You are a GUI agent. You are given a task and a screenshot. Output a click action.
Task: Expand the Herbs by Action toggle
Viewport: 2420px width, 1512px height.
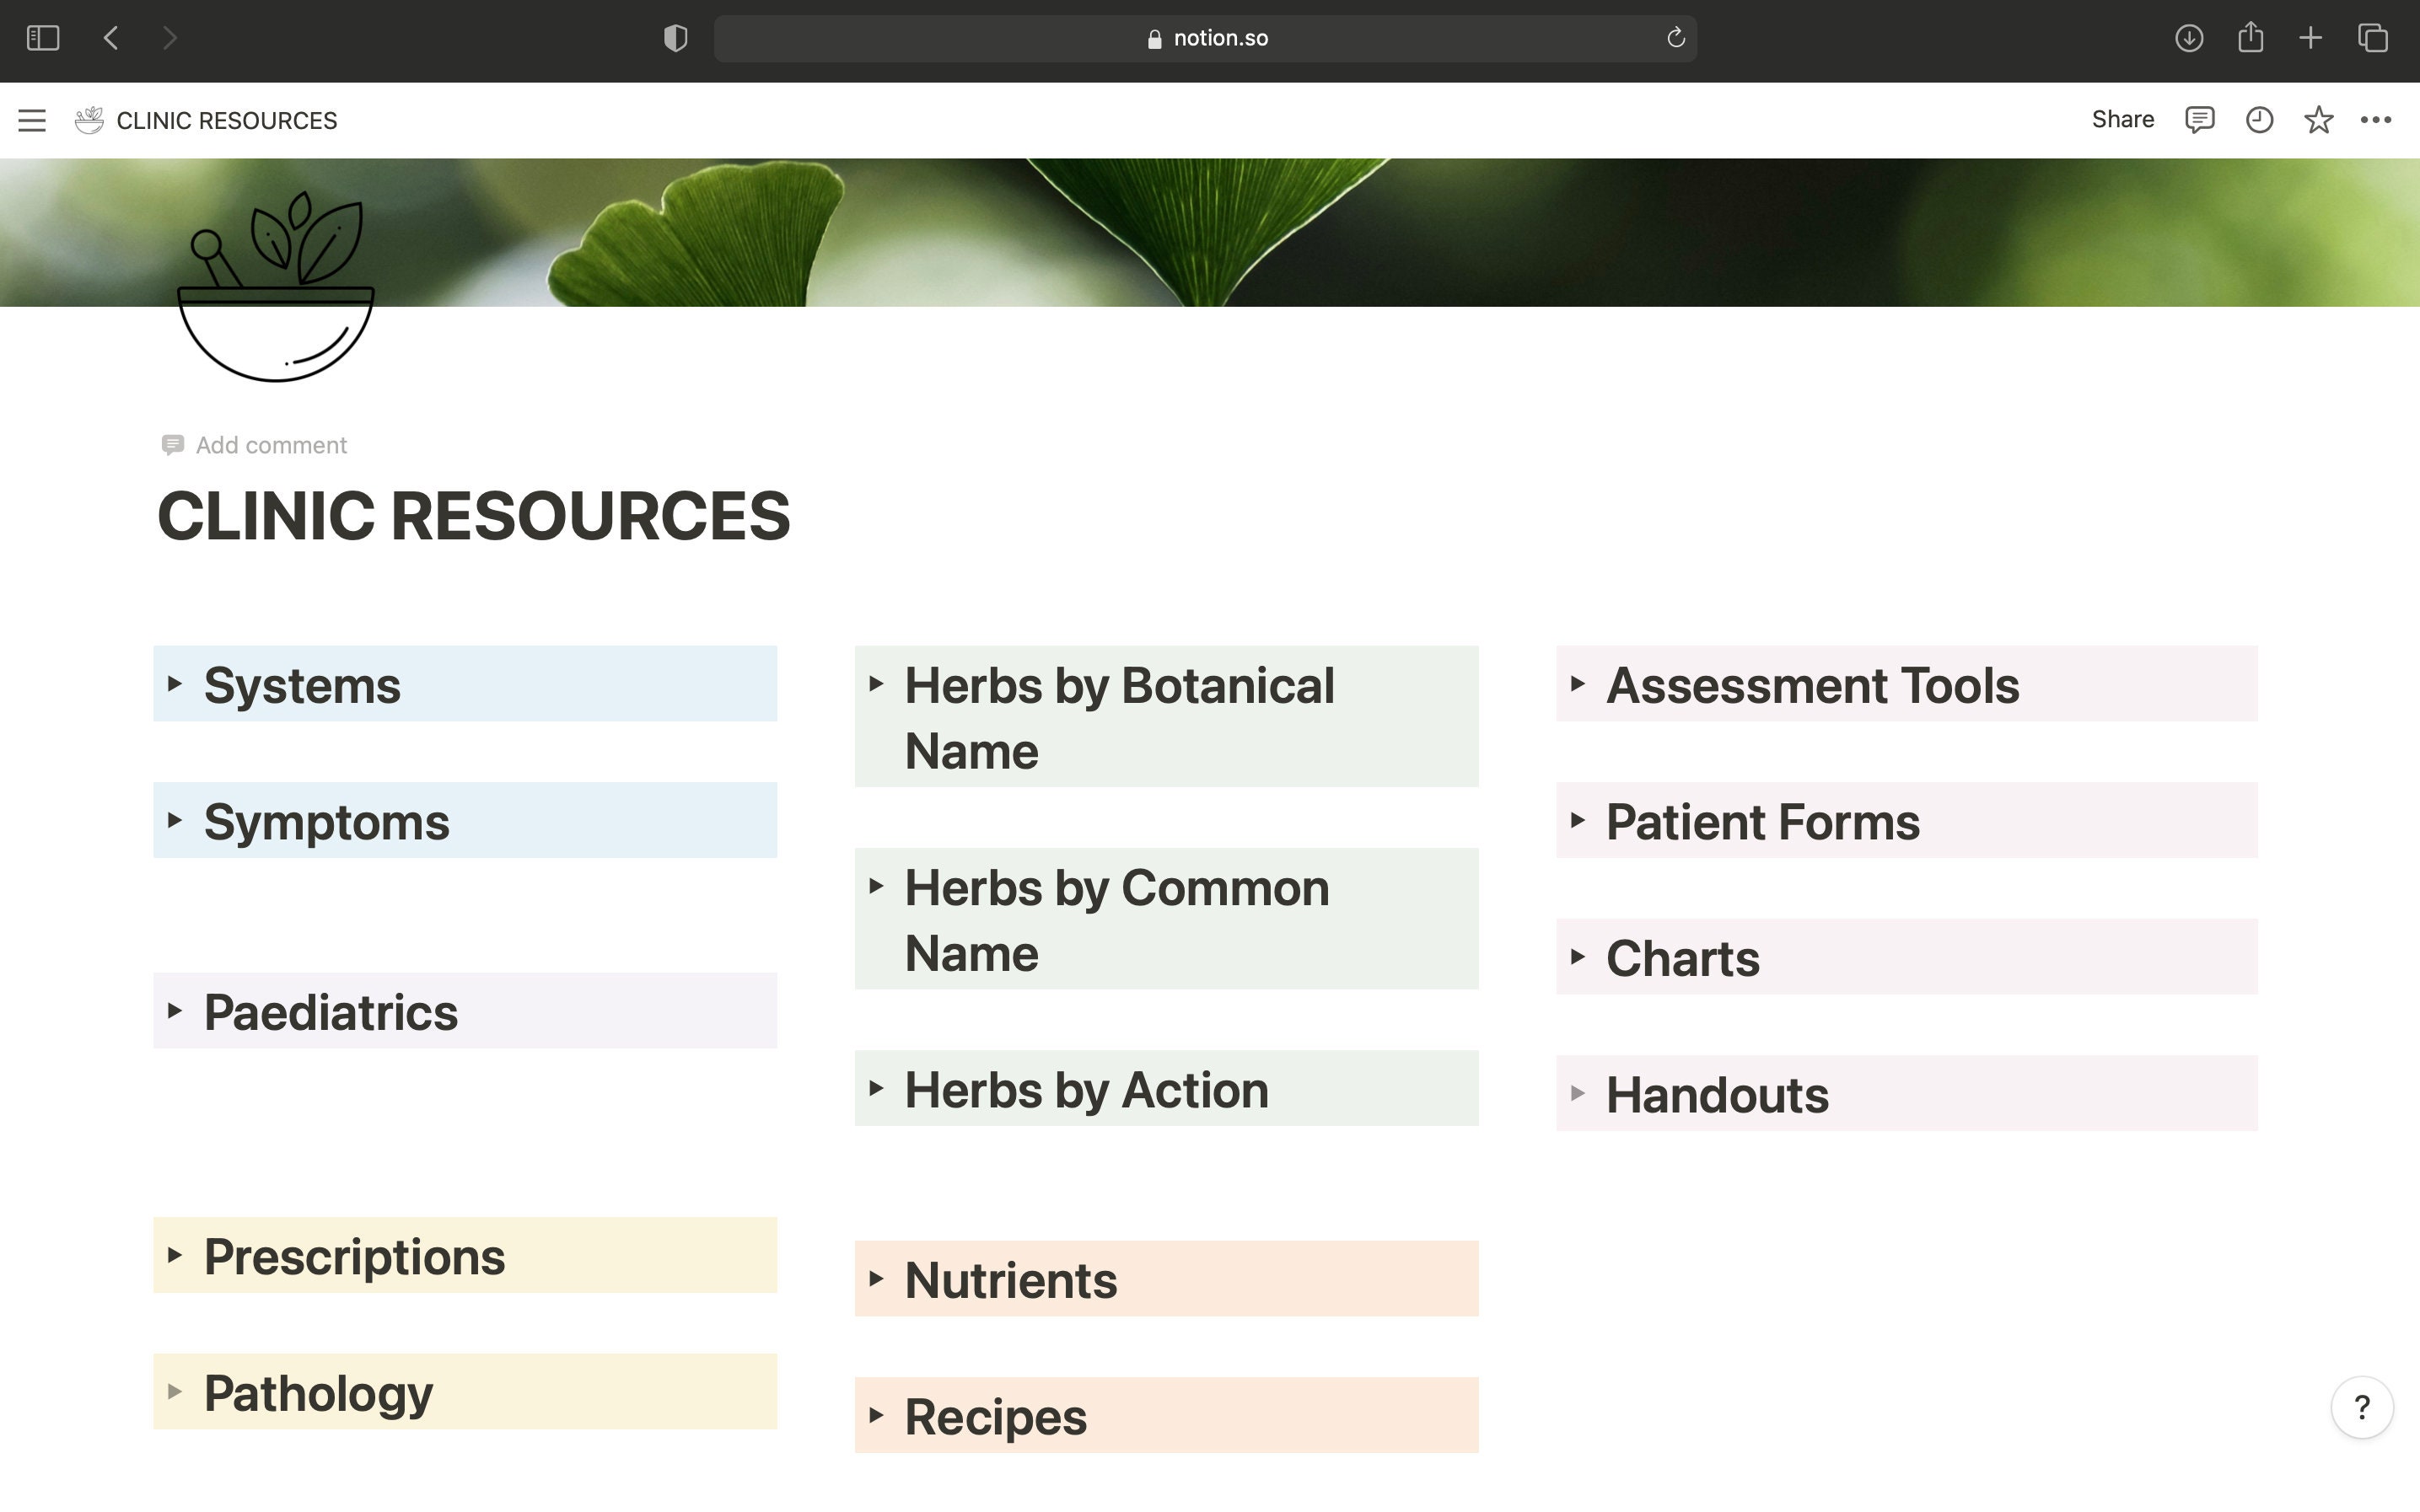[876, 1088]
